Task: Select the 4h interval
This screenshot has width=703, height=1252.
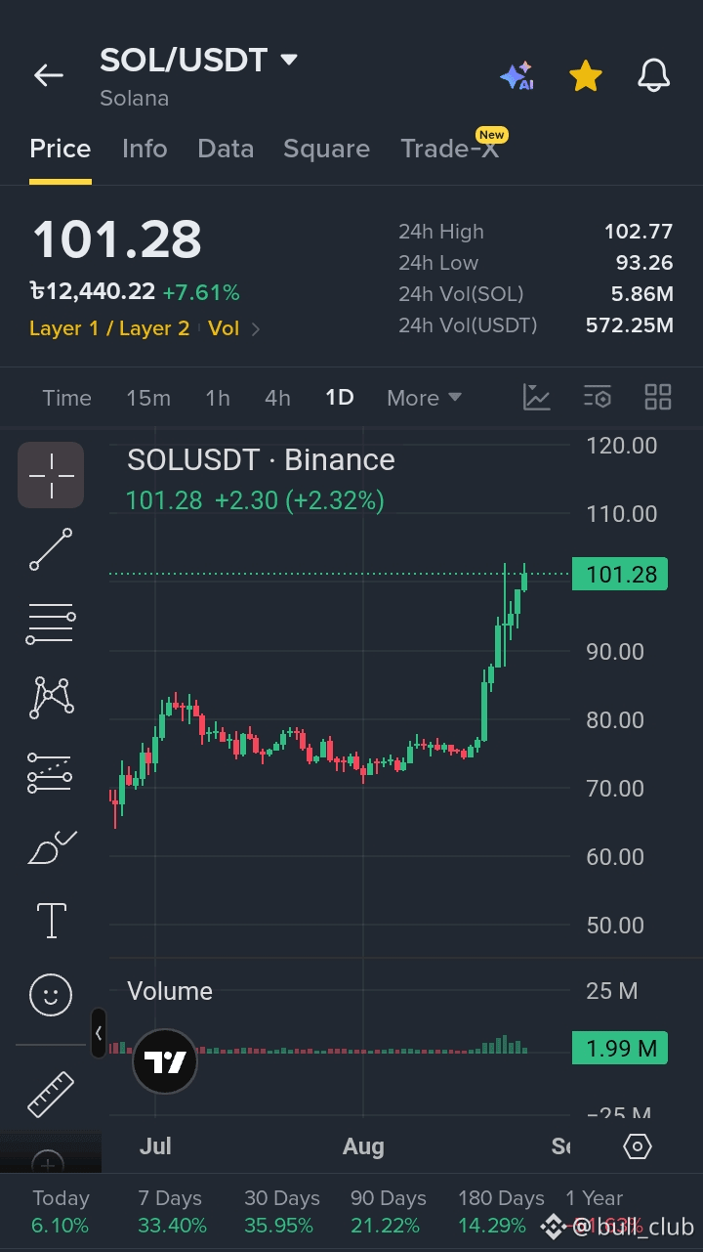Action: point(277,398)
